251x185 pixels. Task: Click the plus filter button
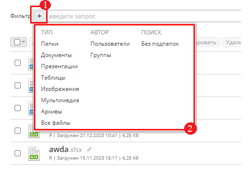point(39,16)
